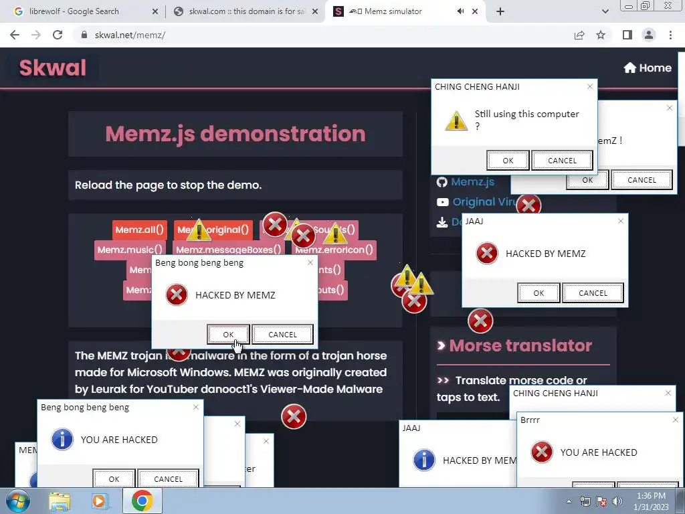685x514 pixels.
Task: Click OK in center Beng bong beng beng dialog
Action: tap(229, 335)
